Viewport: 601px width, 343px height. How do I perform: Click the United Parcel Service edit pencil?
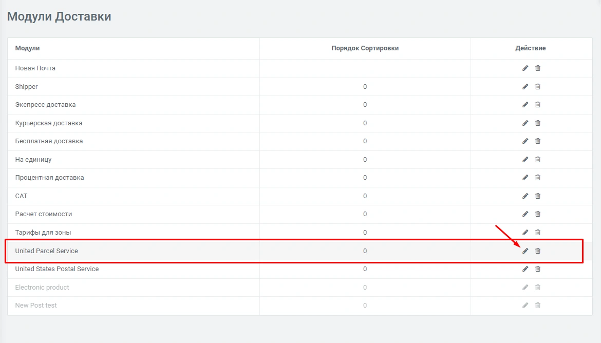525,251
